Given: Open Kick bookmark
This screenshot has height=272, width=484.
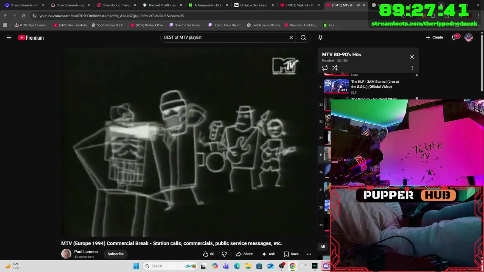Looking at the screenshot, I should point(329,25).
